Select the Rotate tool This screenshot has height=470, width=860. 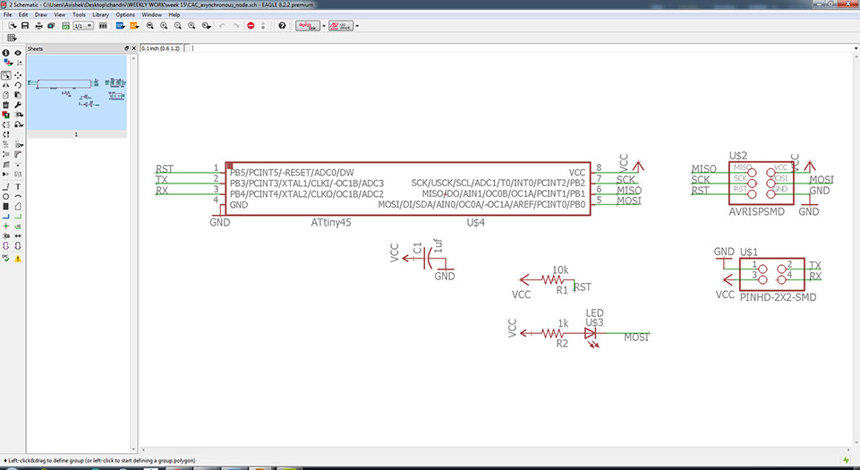click(18, 85)
